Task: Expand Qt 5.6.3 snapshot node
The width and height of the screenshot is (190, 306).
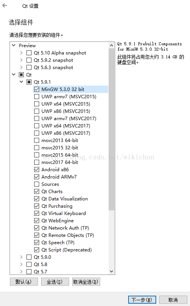Action: click(21, 67)
